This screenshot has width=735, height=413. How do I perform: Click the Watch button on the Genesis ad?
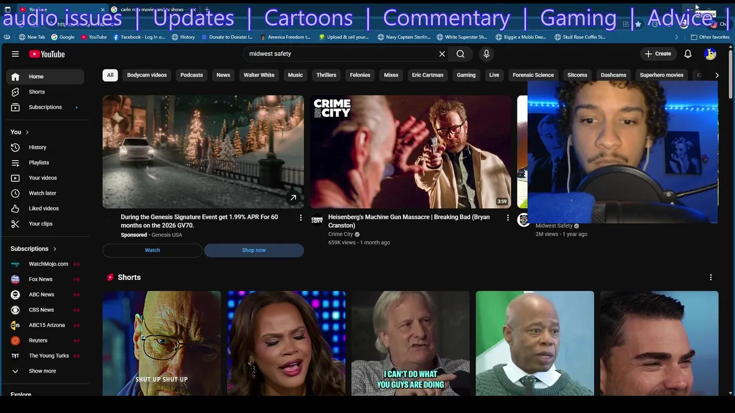pos(152,250)
